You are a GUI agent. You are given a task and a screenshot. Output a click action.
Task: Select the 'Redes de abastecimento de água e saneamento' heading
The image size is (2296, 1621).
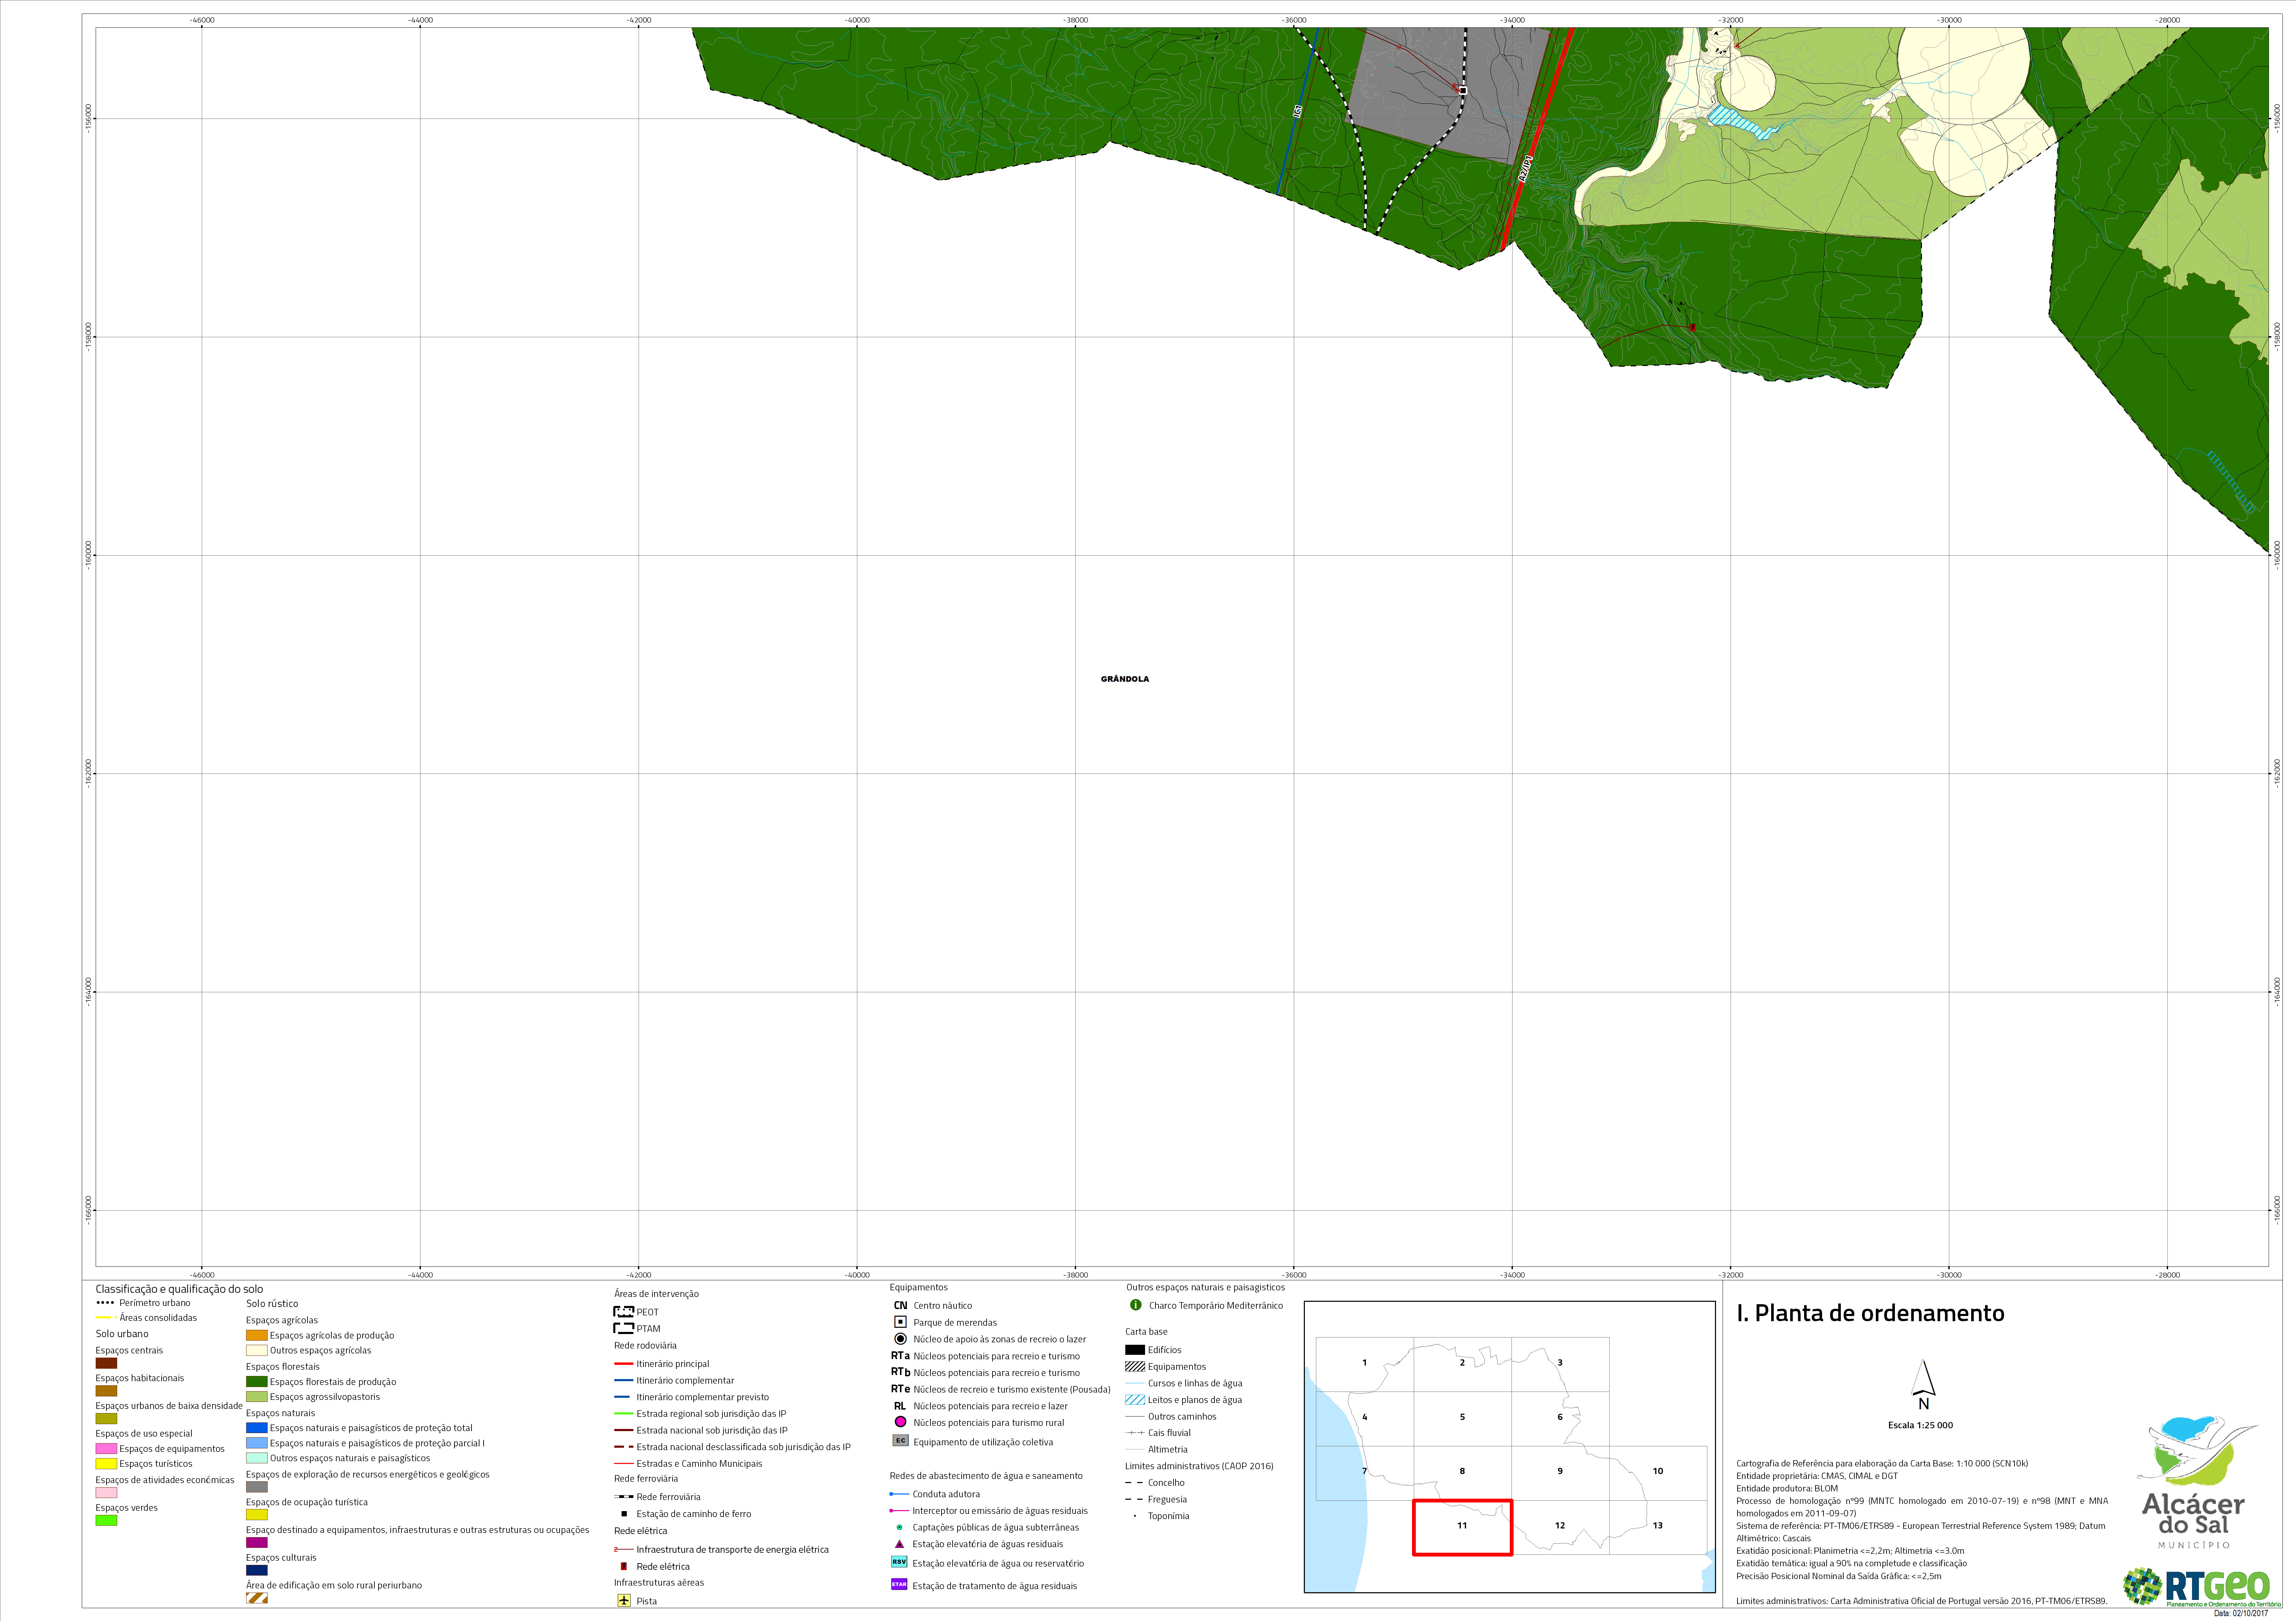pos(986,1476)
